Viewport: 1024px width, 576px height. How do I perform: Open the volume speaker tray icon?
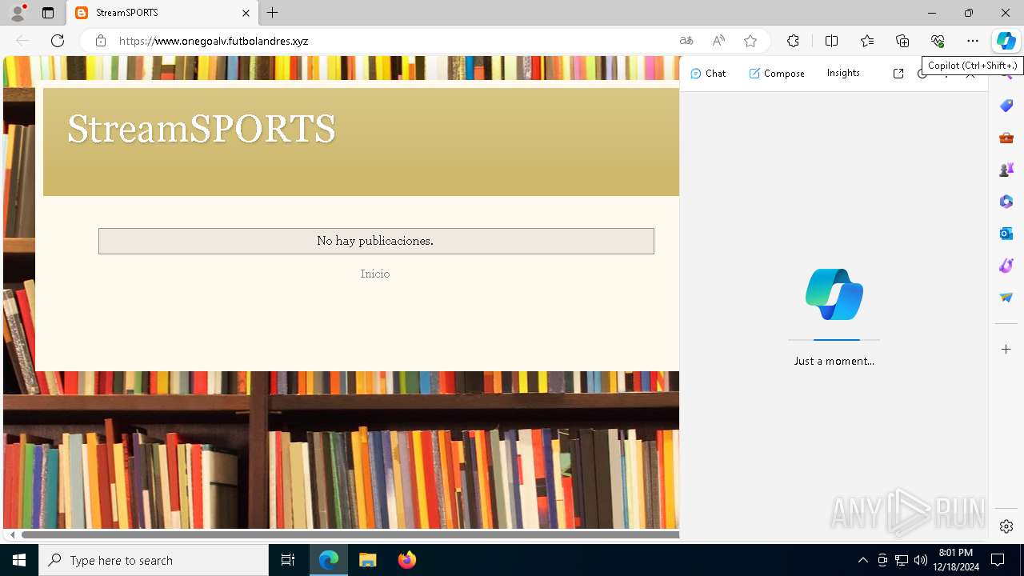tap(920, 560)
